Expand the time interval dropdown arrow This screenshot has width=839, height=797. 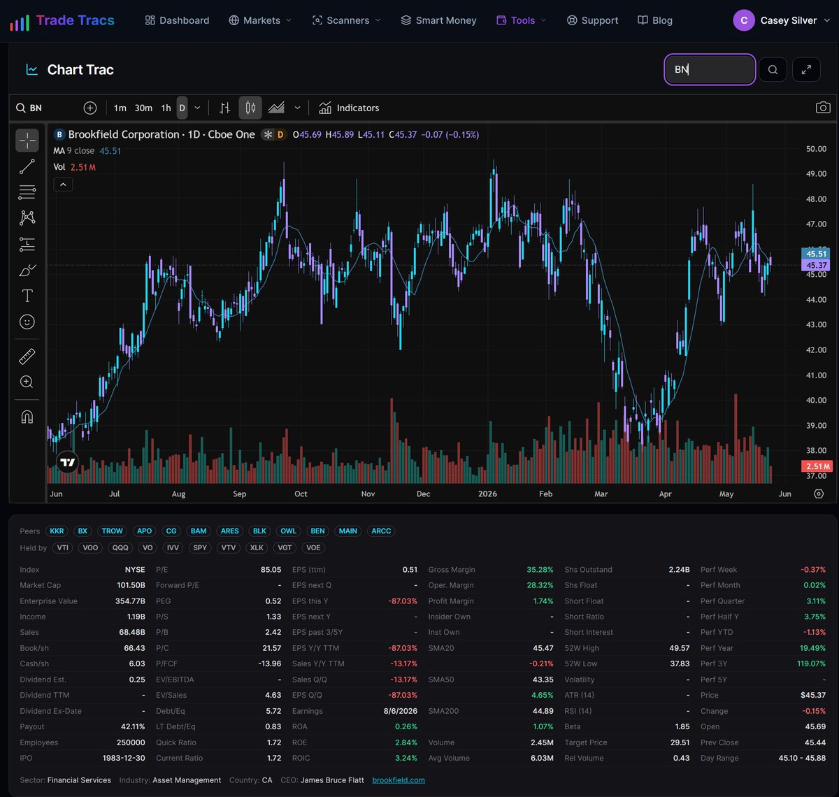tap(197, 108)
